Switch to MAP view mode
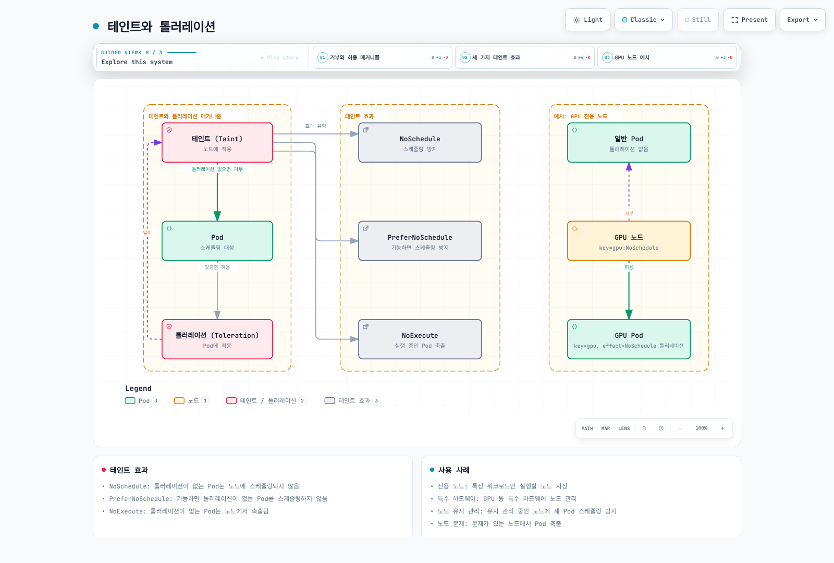Viewport: 834px width, 563px height. (606, 429)
